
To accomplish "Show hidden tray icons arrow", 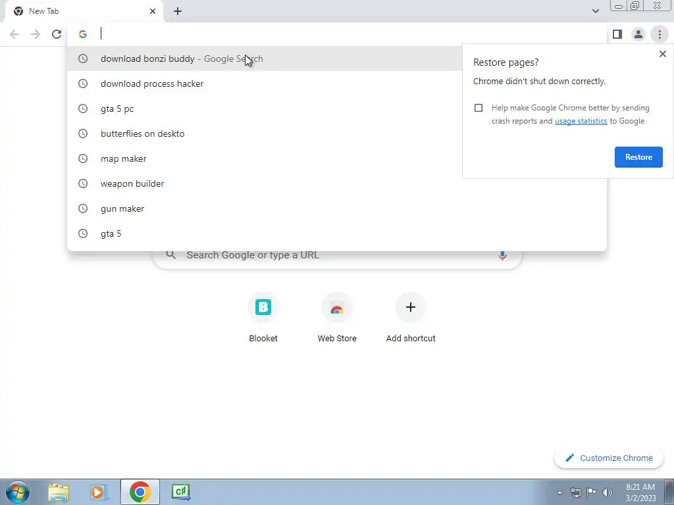I will [x=559, y=493].
